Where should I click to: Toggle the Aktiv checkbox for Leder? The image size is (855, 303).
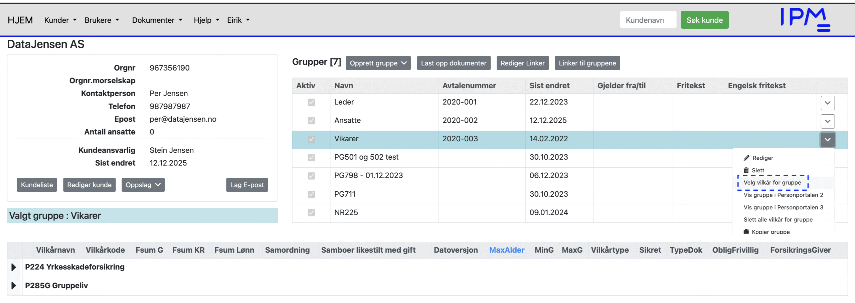pyautogui.click(x=311, y=102)
